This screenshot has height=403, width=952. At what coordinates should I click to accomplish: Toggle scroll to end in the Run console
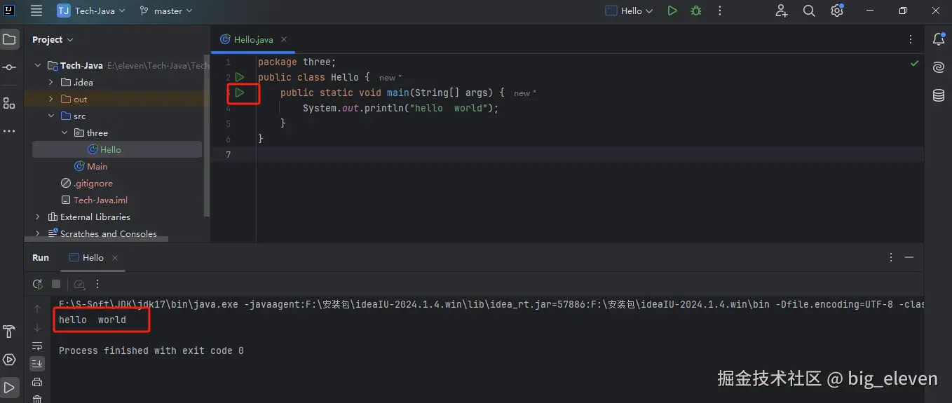click(x=37, y=363)
